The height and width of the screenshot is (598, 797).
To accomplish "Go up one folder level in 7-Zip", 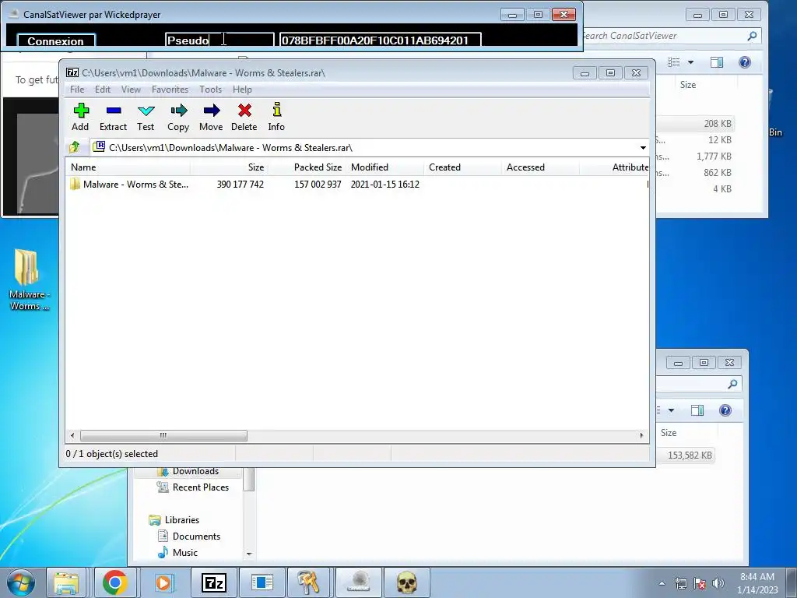I will 74,147.
